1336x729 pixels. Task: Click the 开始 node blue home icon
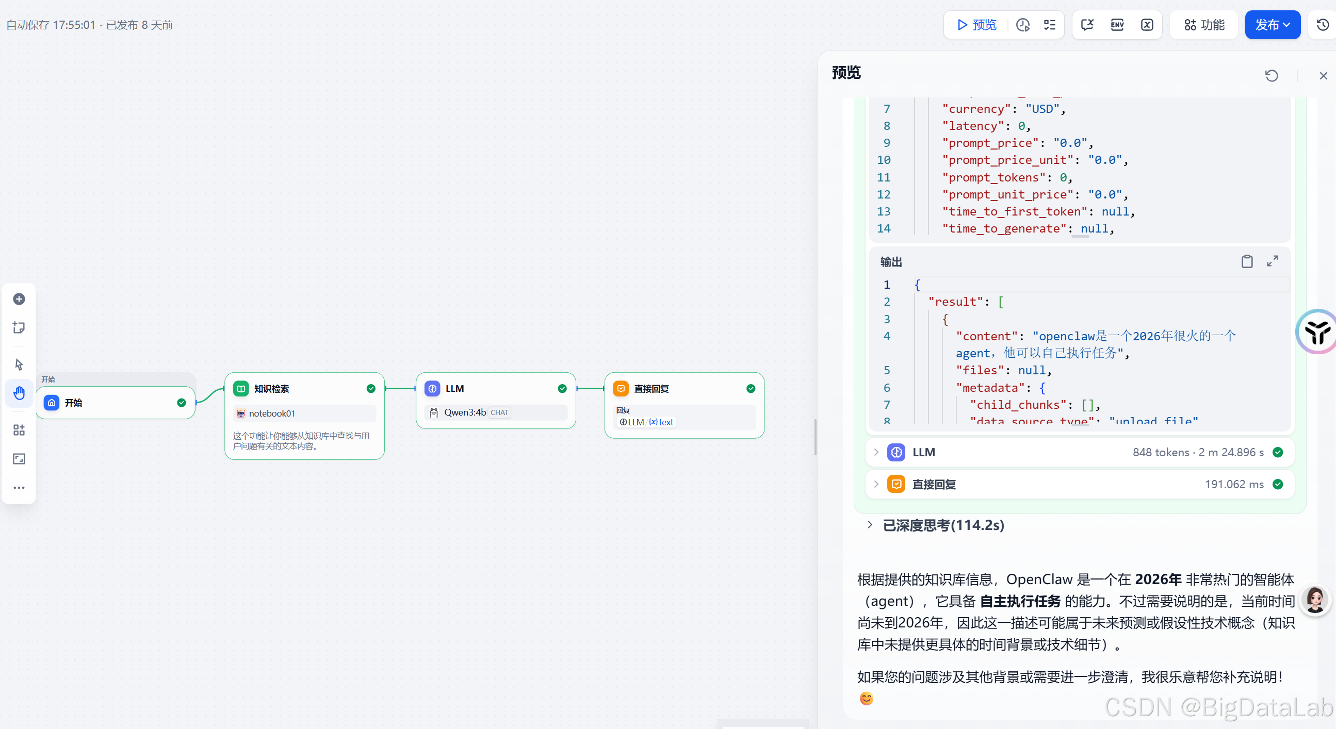[x=52, y=403]
